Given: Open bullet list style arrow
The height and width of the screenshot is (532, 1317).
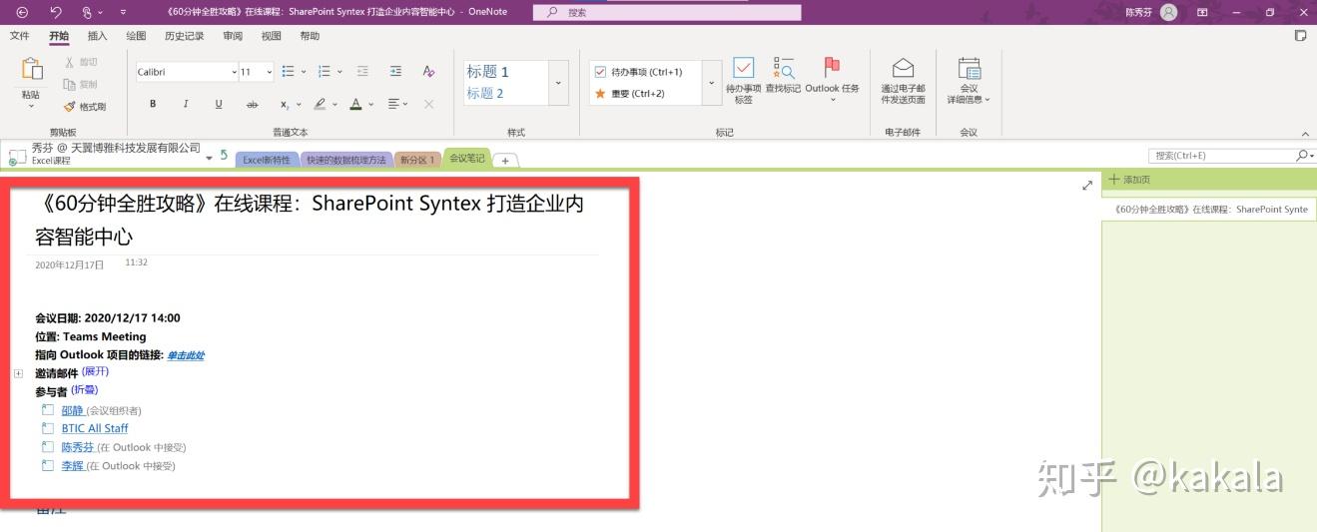Looking at the screenshot, I should click(304, 72).
